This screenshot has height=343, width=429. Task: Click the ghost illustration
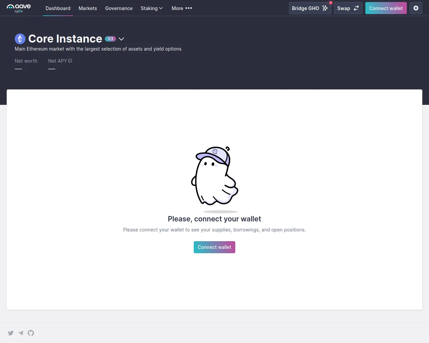214,179
